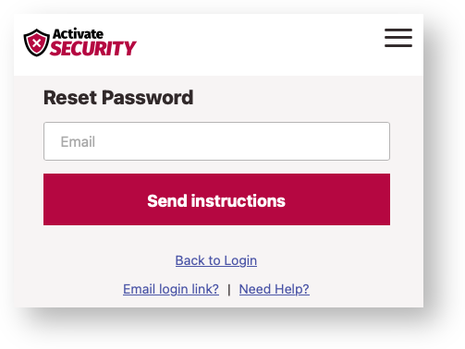Image resolution: width=465 pixels, height=349 pixels.
Task: Click the red SECURITY logo wordmark
Action: tap(93, 48)
